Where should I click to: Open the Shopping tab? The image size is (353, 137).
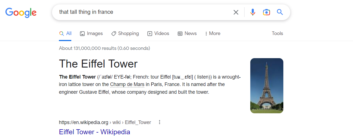[125, 33]
